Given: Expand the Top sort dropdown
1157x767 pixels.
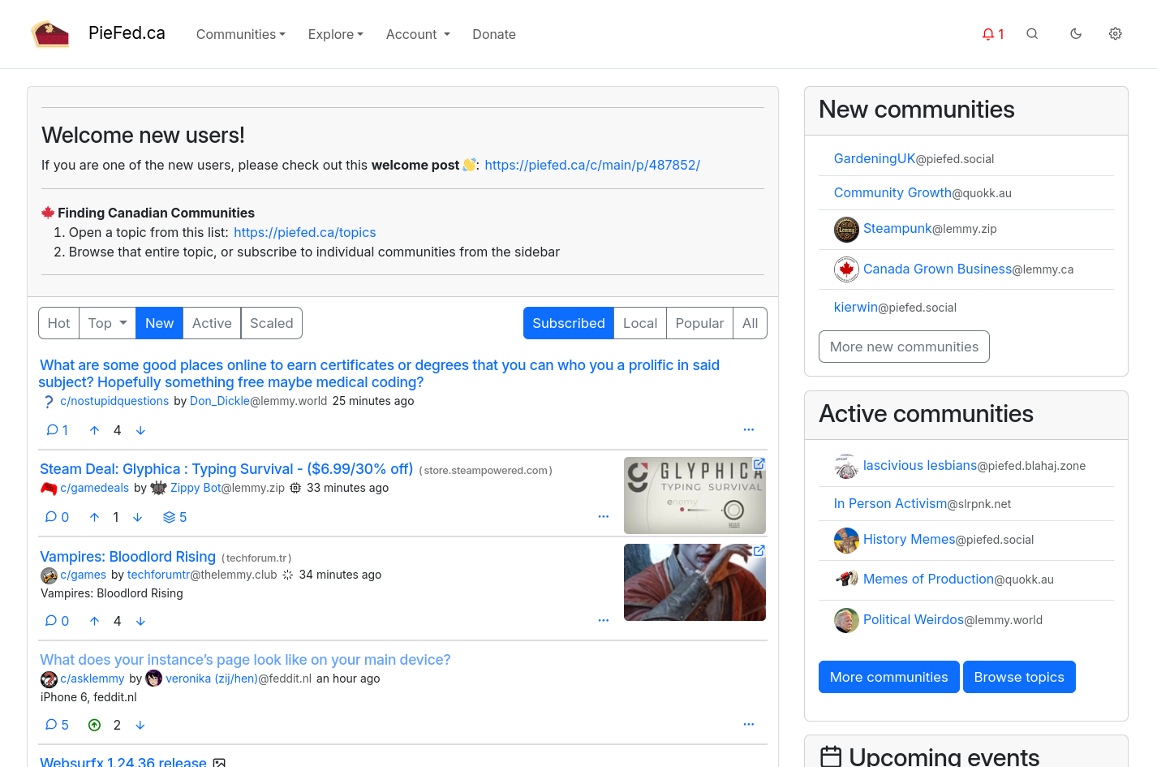Looking at the screenshot, I should click(x=107, y=323).
